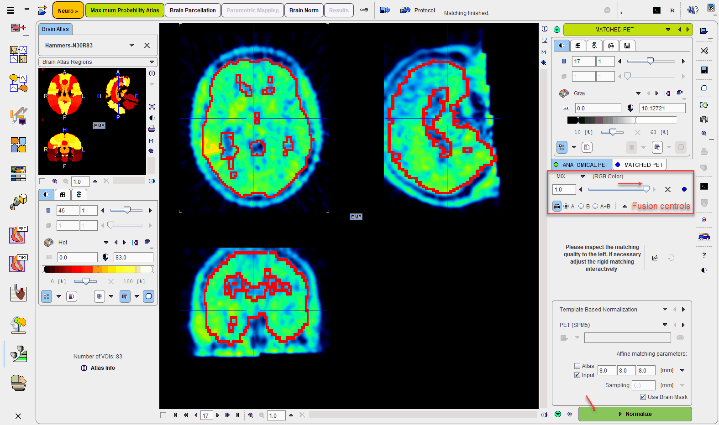Show the matching parameter plot icon

click(x=655, y=258)
